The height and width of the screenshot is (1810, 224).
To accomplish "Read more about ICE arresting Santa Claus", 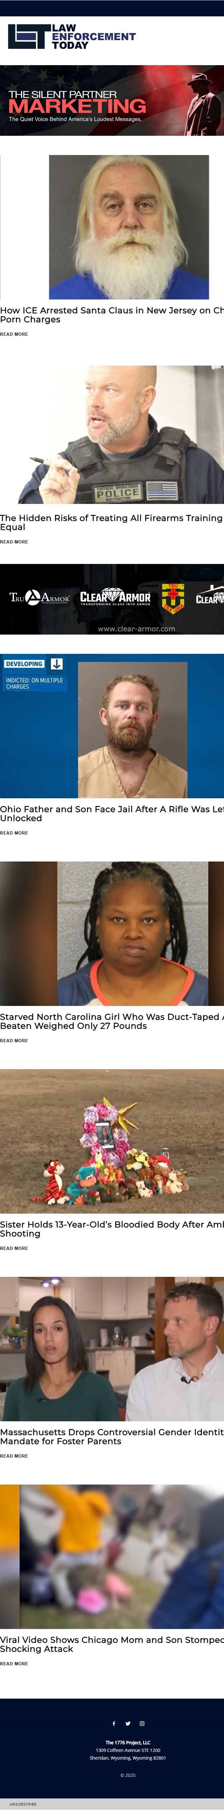I will click(x=14, y=334).
